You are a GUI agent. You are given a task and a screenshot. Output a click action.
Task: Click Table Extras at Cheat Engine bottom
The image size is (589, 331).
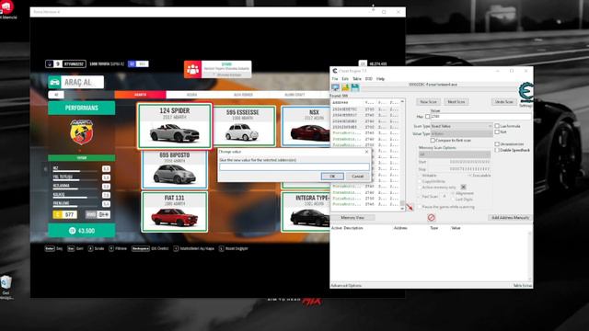[x=522, y=286]
